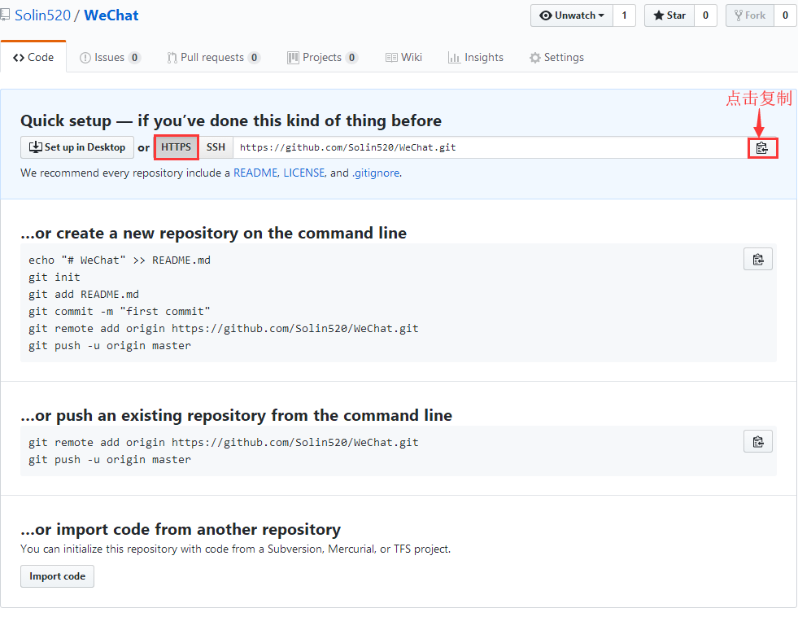Select the SSH protocol option
Viewport: 798px width, 617px height.
(216, 147)
